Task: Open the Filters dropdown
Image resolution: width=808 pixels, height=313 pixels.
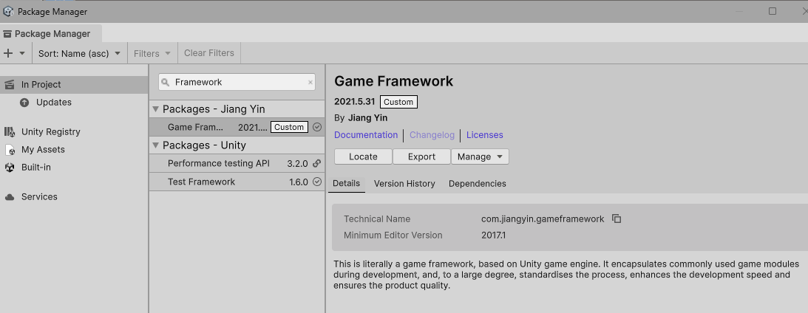Action: pyautogui.click(x=152, y=53)
